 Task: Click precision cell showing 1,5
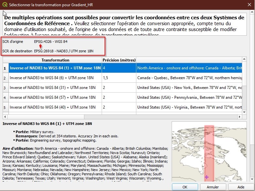pyautogui.click(x=119, y=78)
